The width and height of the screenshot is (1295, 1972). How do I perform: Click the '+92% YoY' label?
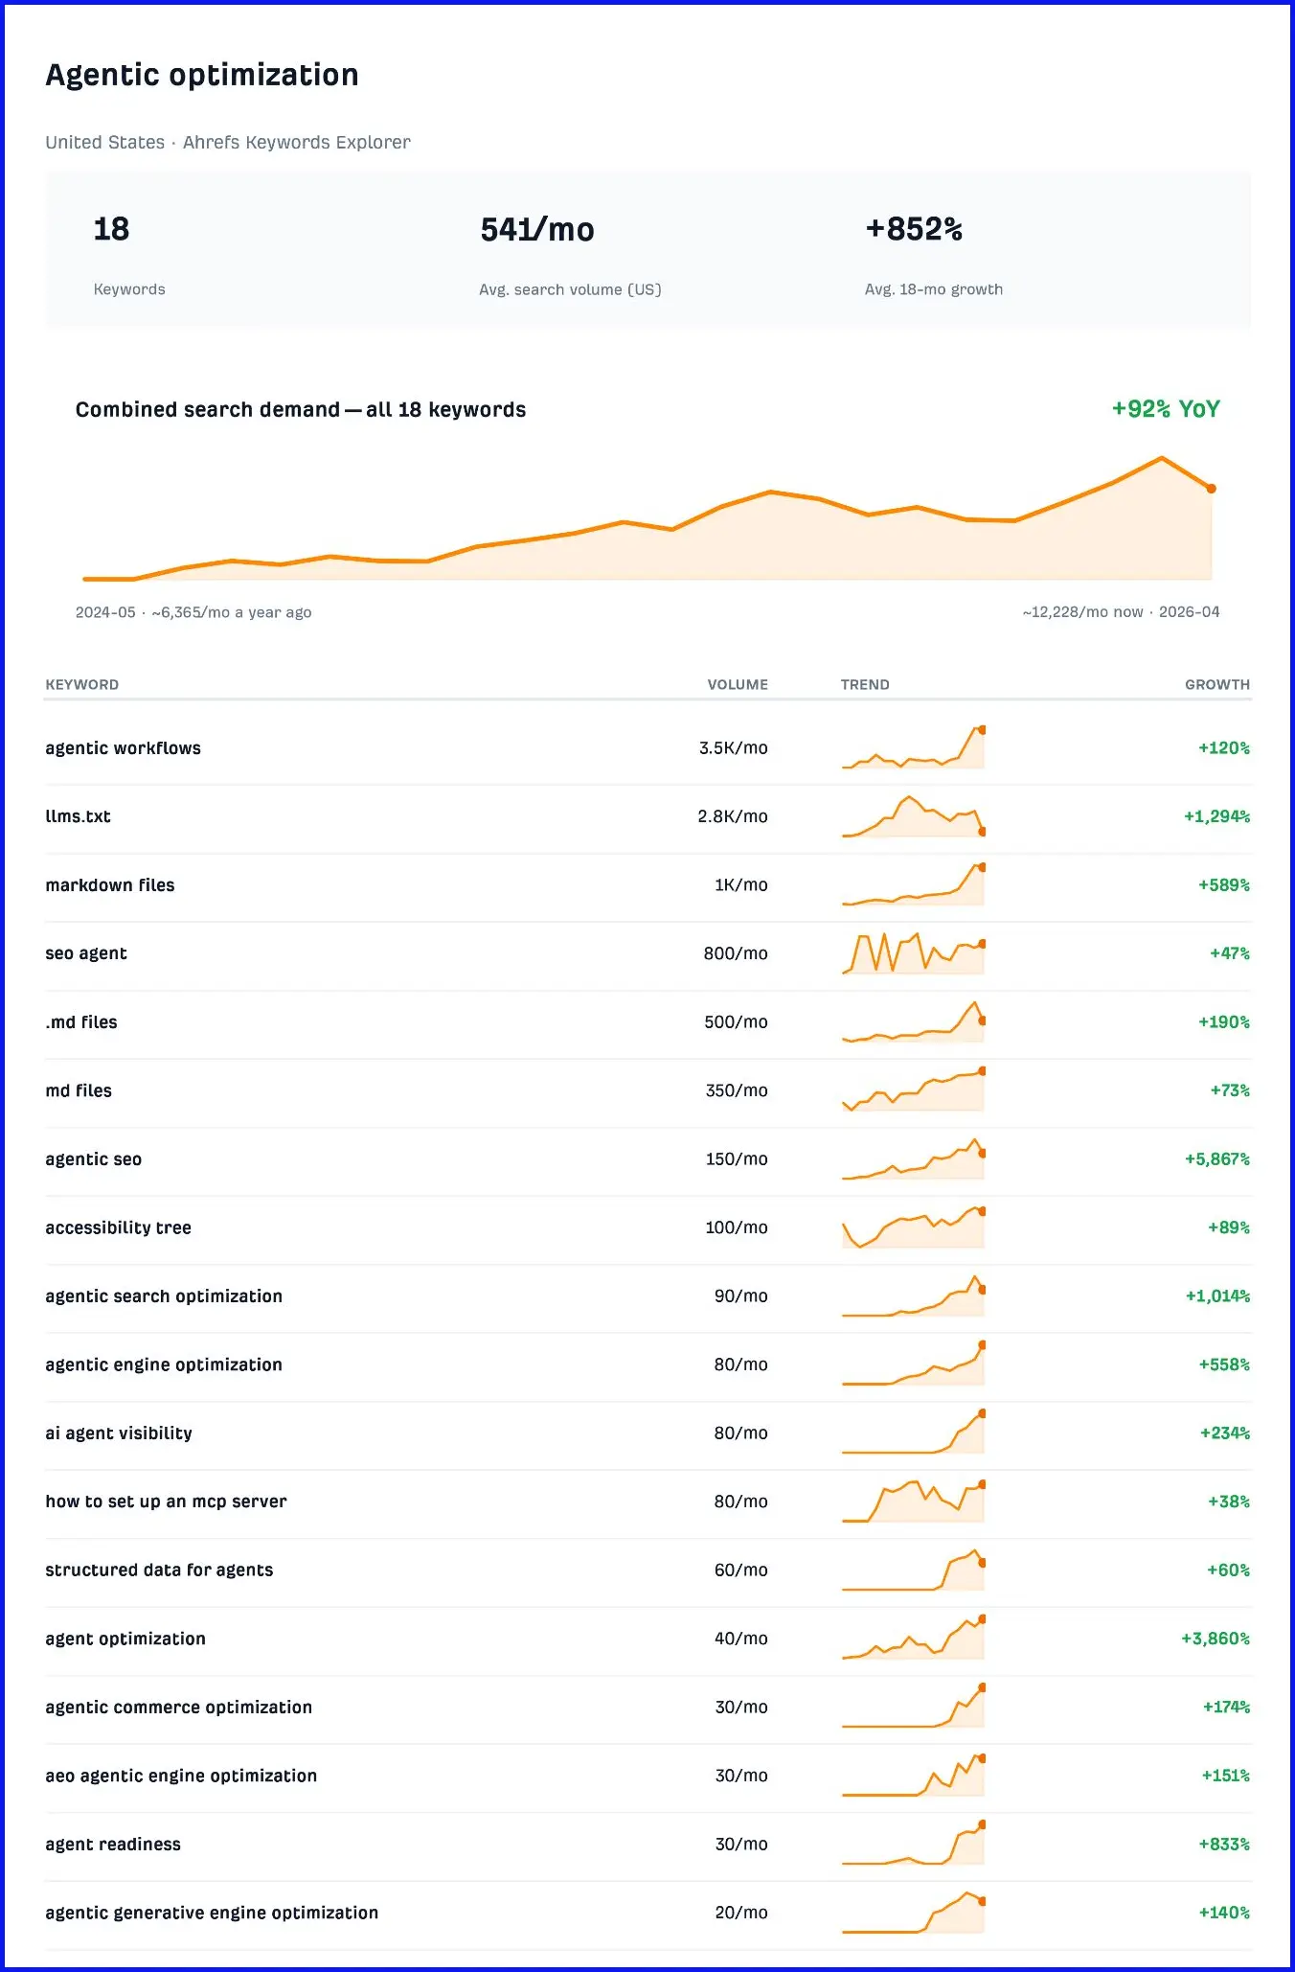[x=1166, y=409]
